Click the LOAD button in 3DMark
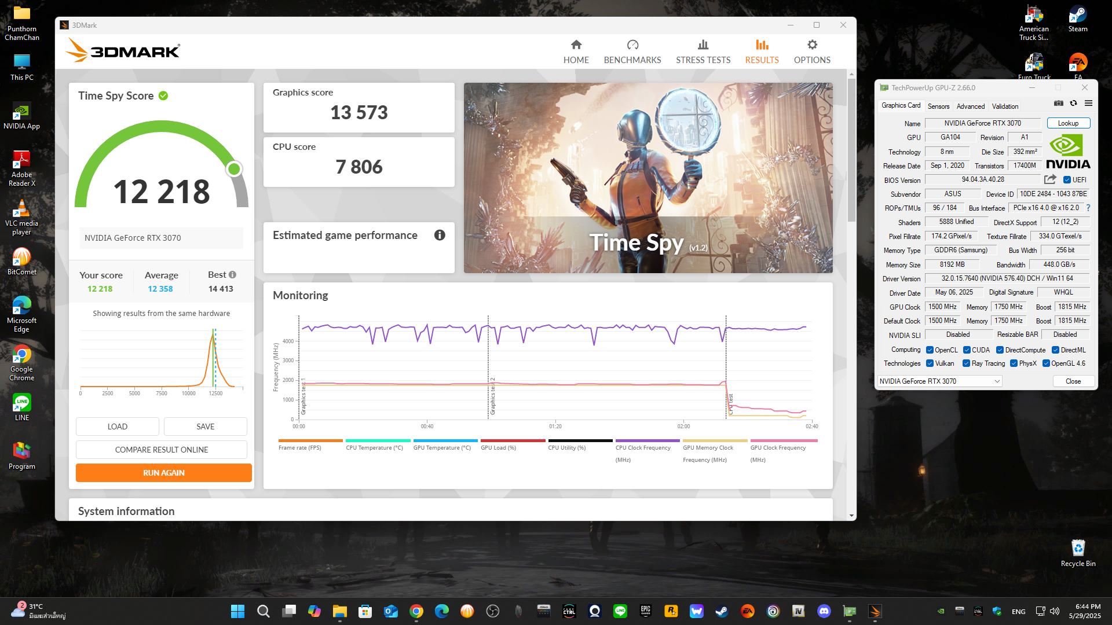 coord(117,427)
